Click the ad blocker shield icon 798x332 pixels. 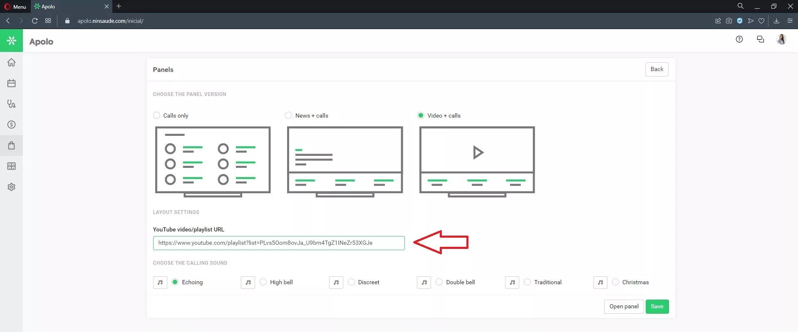coord(740,21)
